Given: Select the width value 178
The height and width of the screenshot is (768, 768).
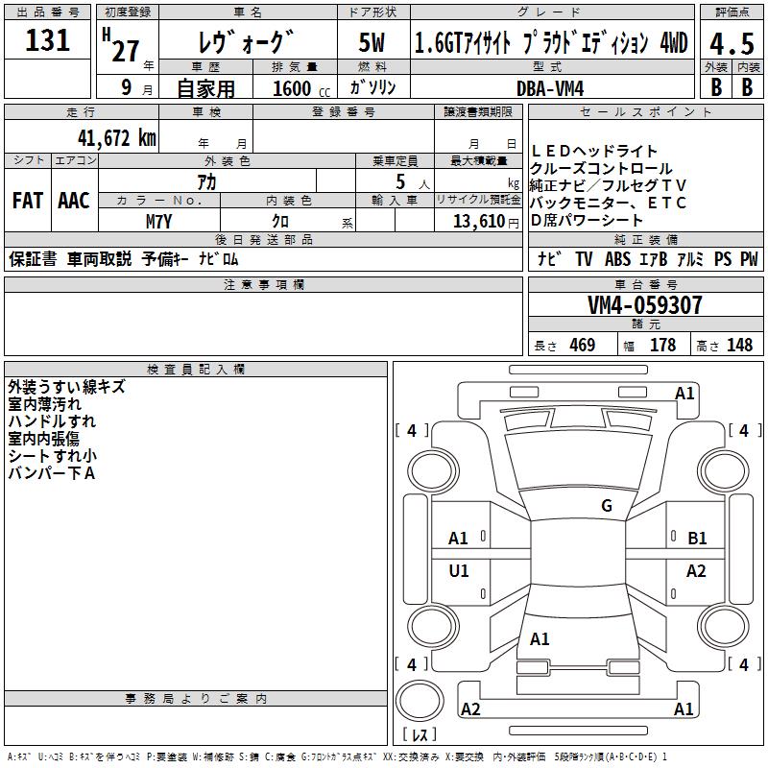Looking at the screenshot, I should tap(662, 346).
